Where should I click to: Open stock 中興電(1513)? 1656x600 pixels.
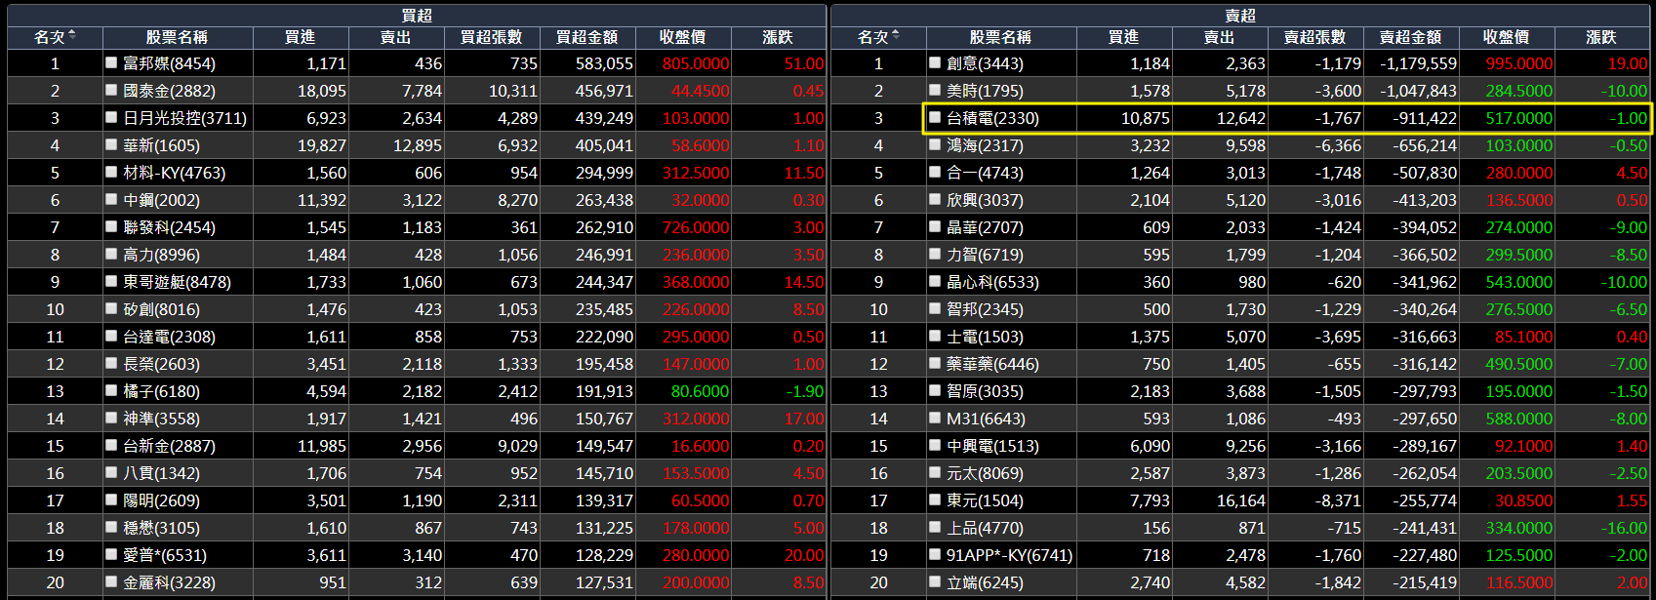(x=993, y=446)
